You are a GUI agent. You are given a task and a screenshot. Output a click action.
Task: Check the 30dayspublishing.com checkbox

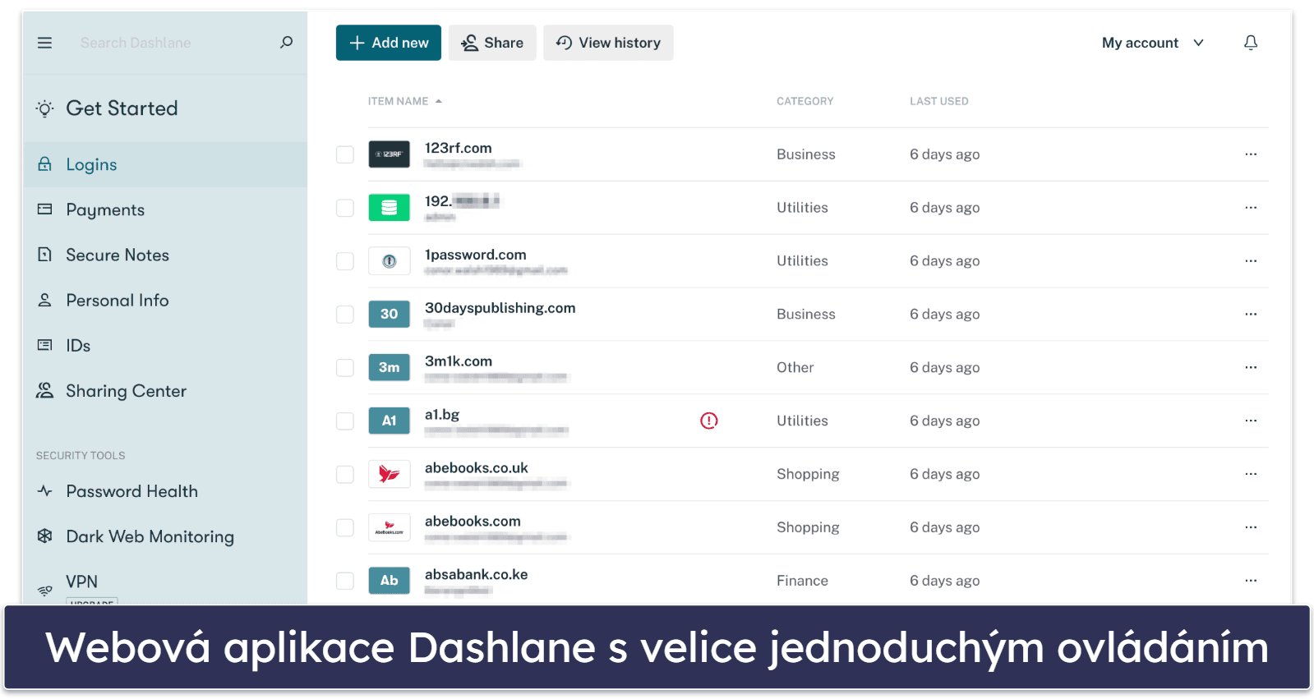pyautogui.click(x=345, y=315)
